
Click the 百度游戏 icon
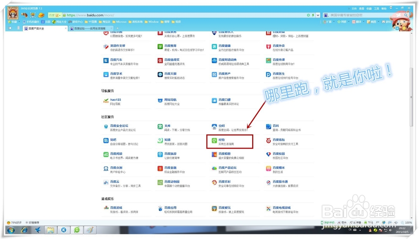click(106, 208)
